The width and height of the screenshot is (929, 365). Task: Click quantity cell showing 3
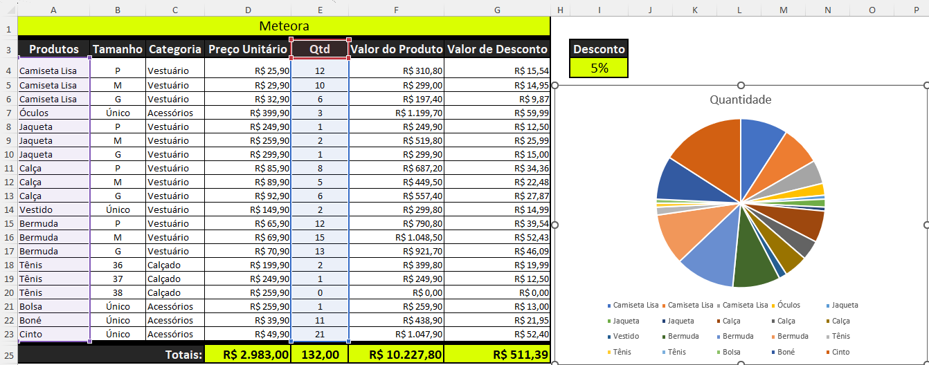tap(320, 113)
